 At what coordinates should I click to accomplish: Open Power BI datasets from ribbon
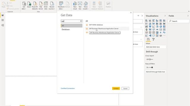tap(35, 6)
